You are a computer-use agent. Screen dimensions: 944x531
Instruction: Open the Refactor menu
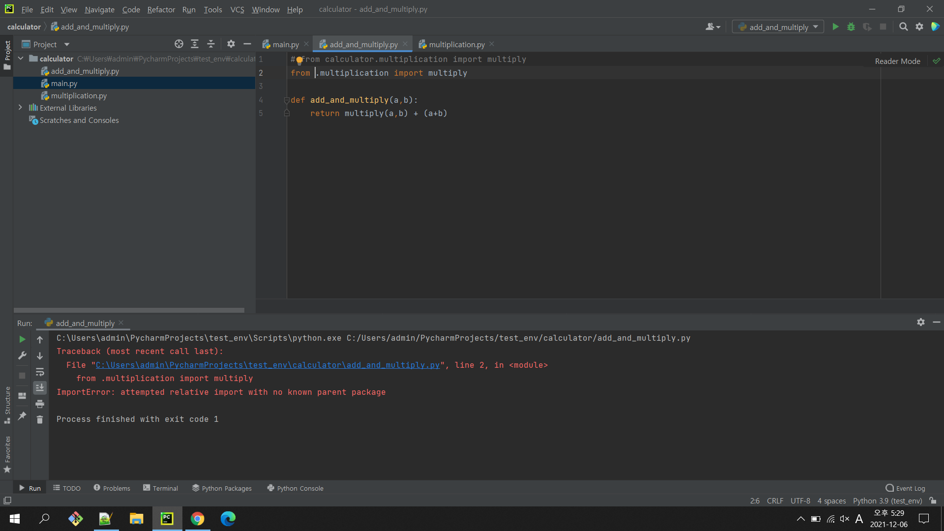(x=161, y=9)
